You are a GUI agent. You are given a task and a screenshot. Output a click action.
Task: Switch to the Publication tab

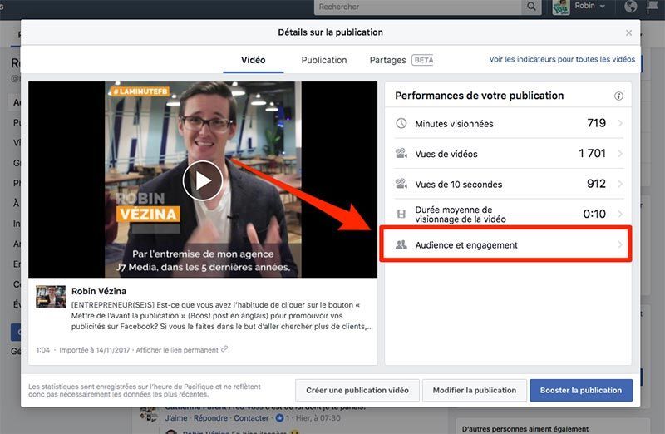click(x=324, y=60)
